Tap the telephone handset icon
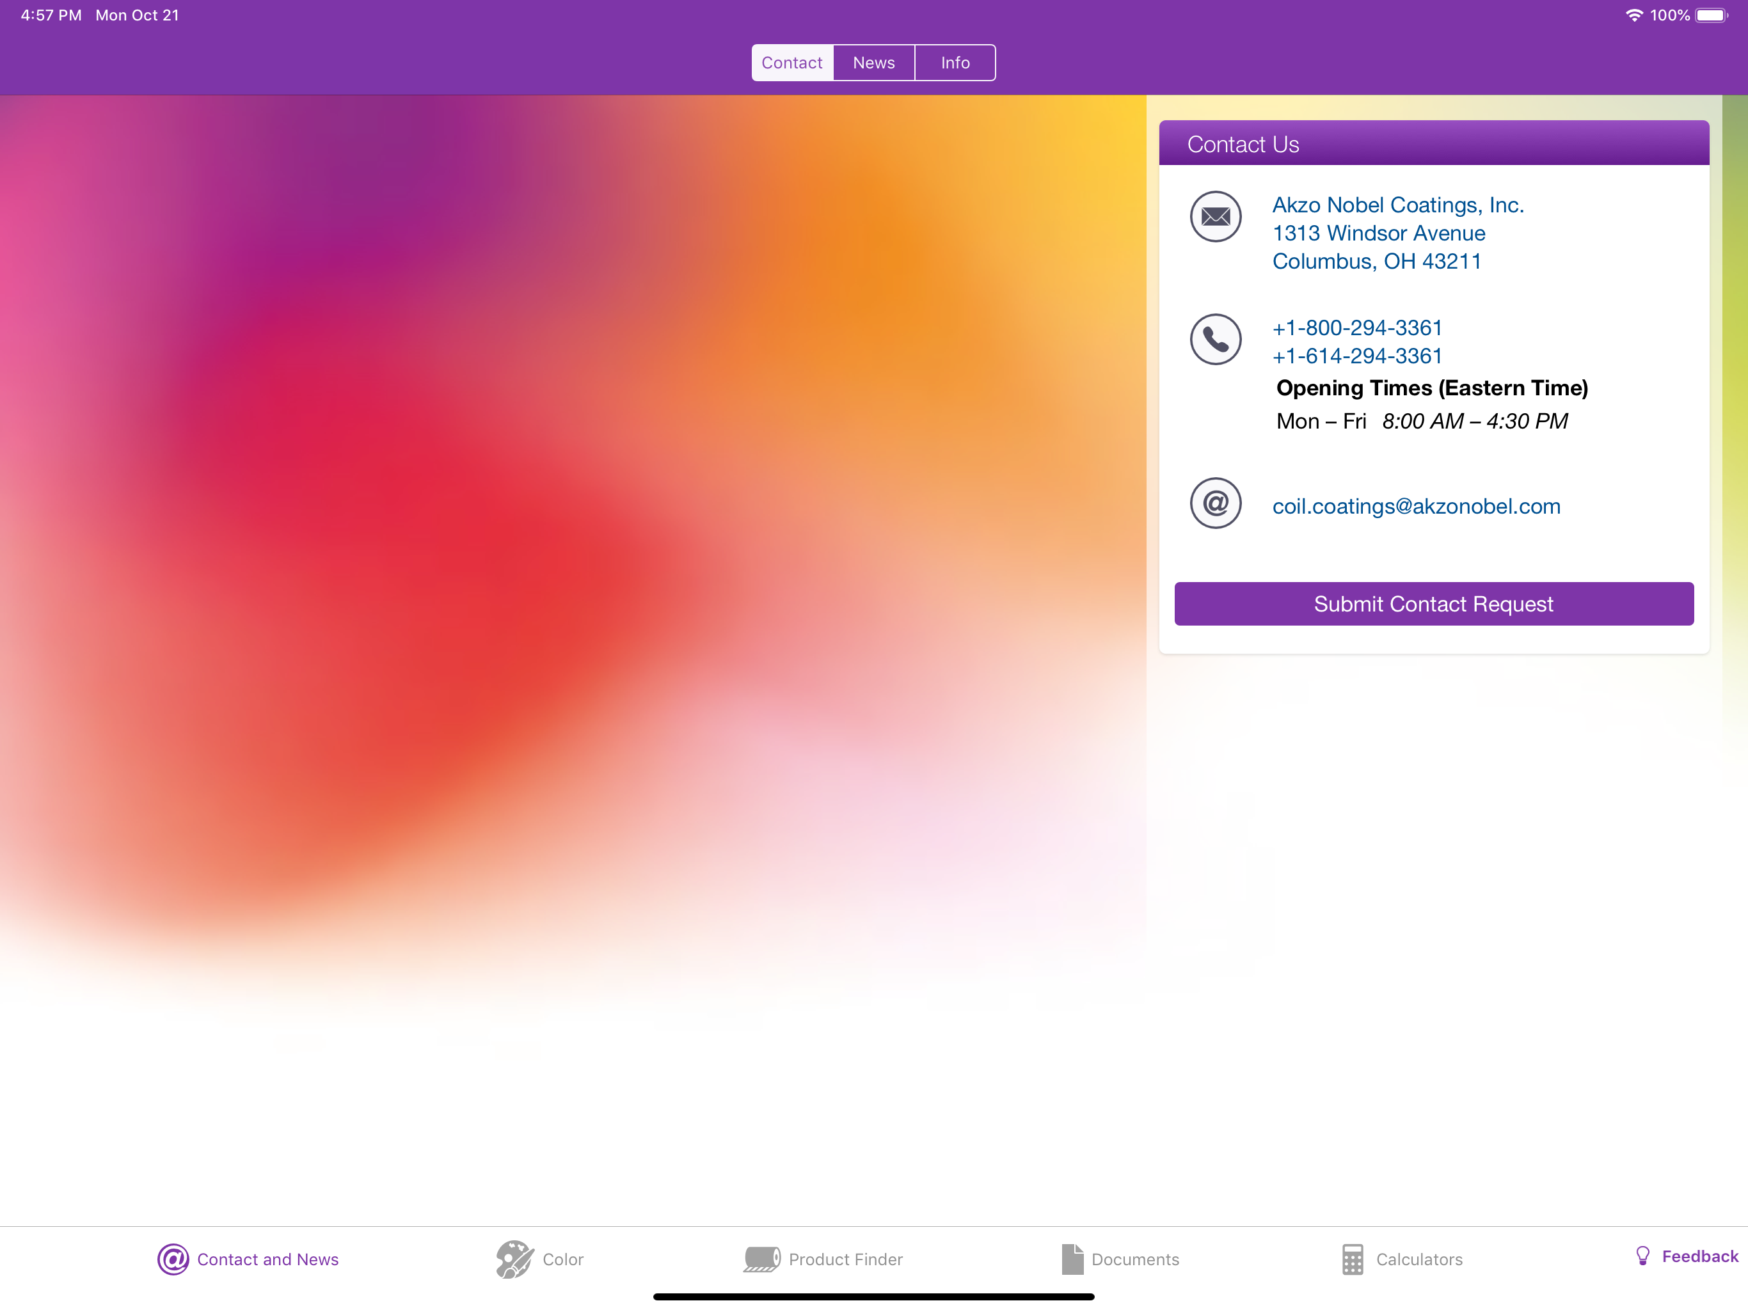This screenshot has width=1748, height=1310. tap(1216, 340)
